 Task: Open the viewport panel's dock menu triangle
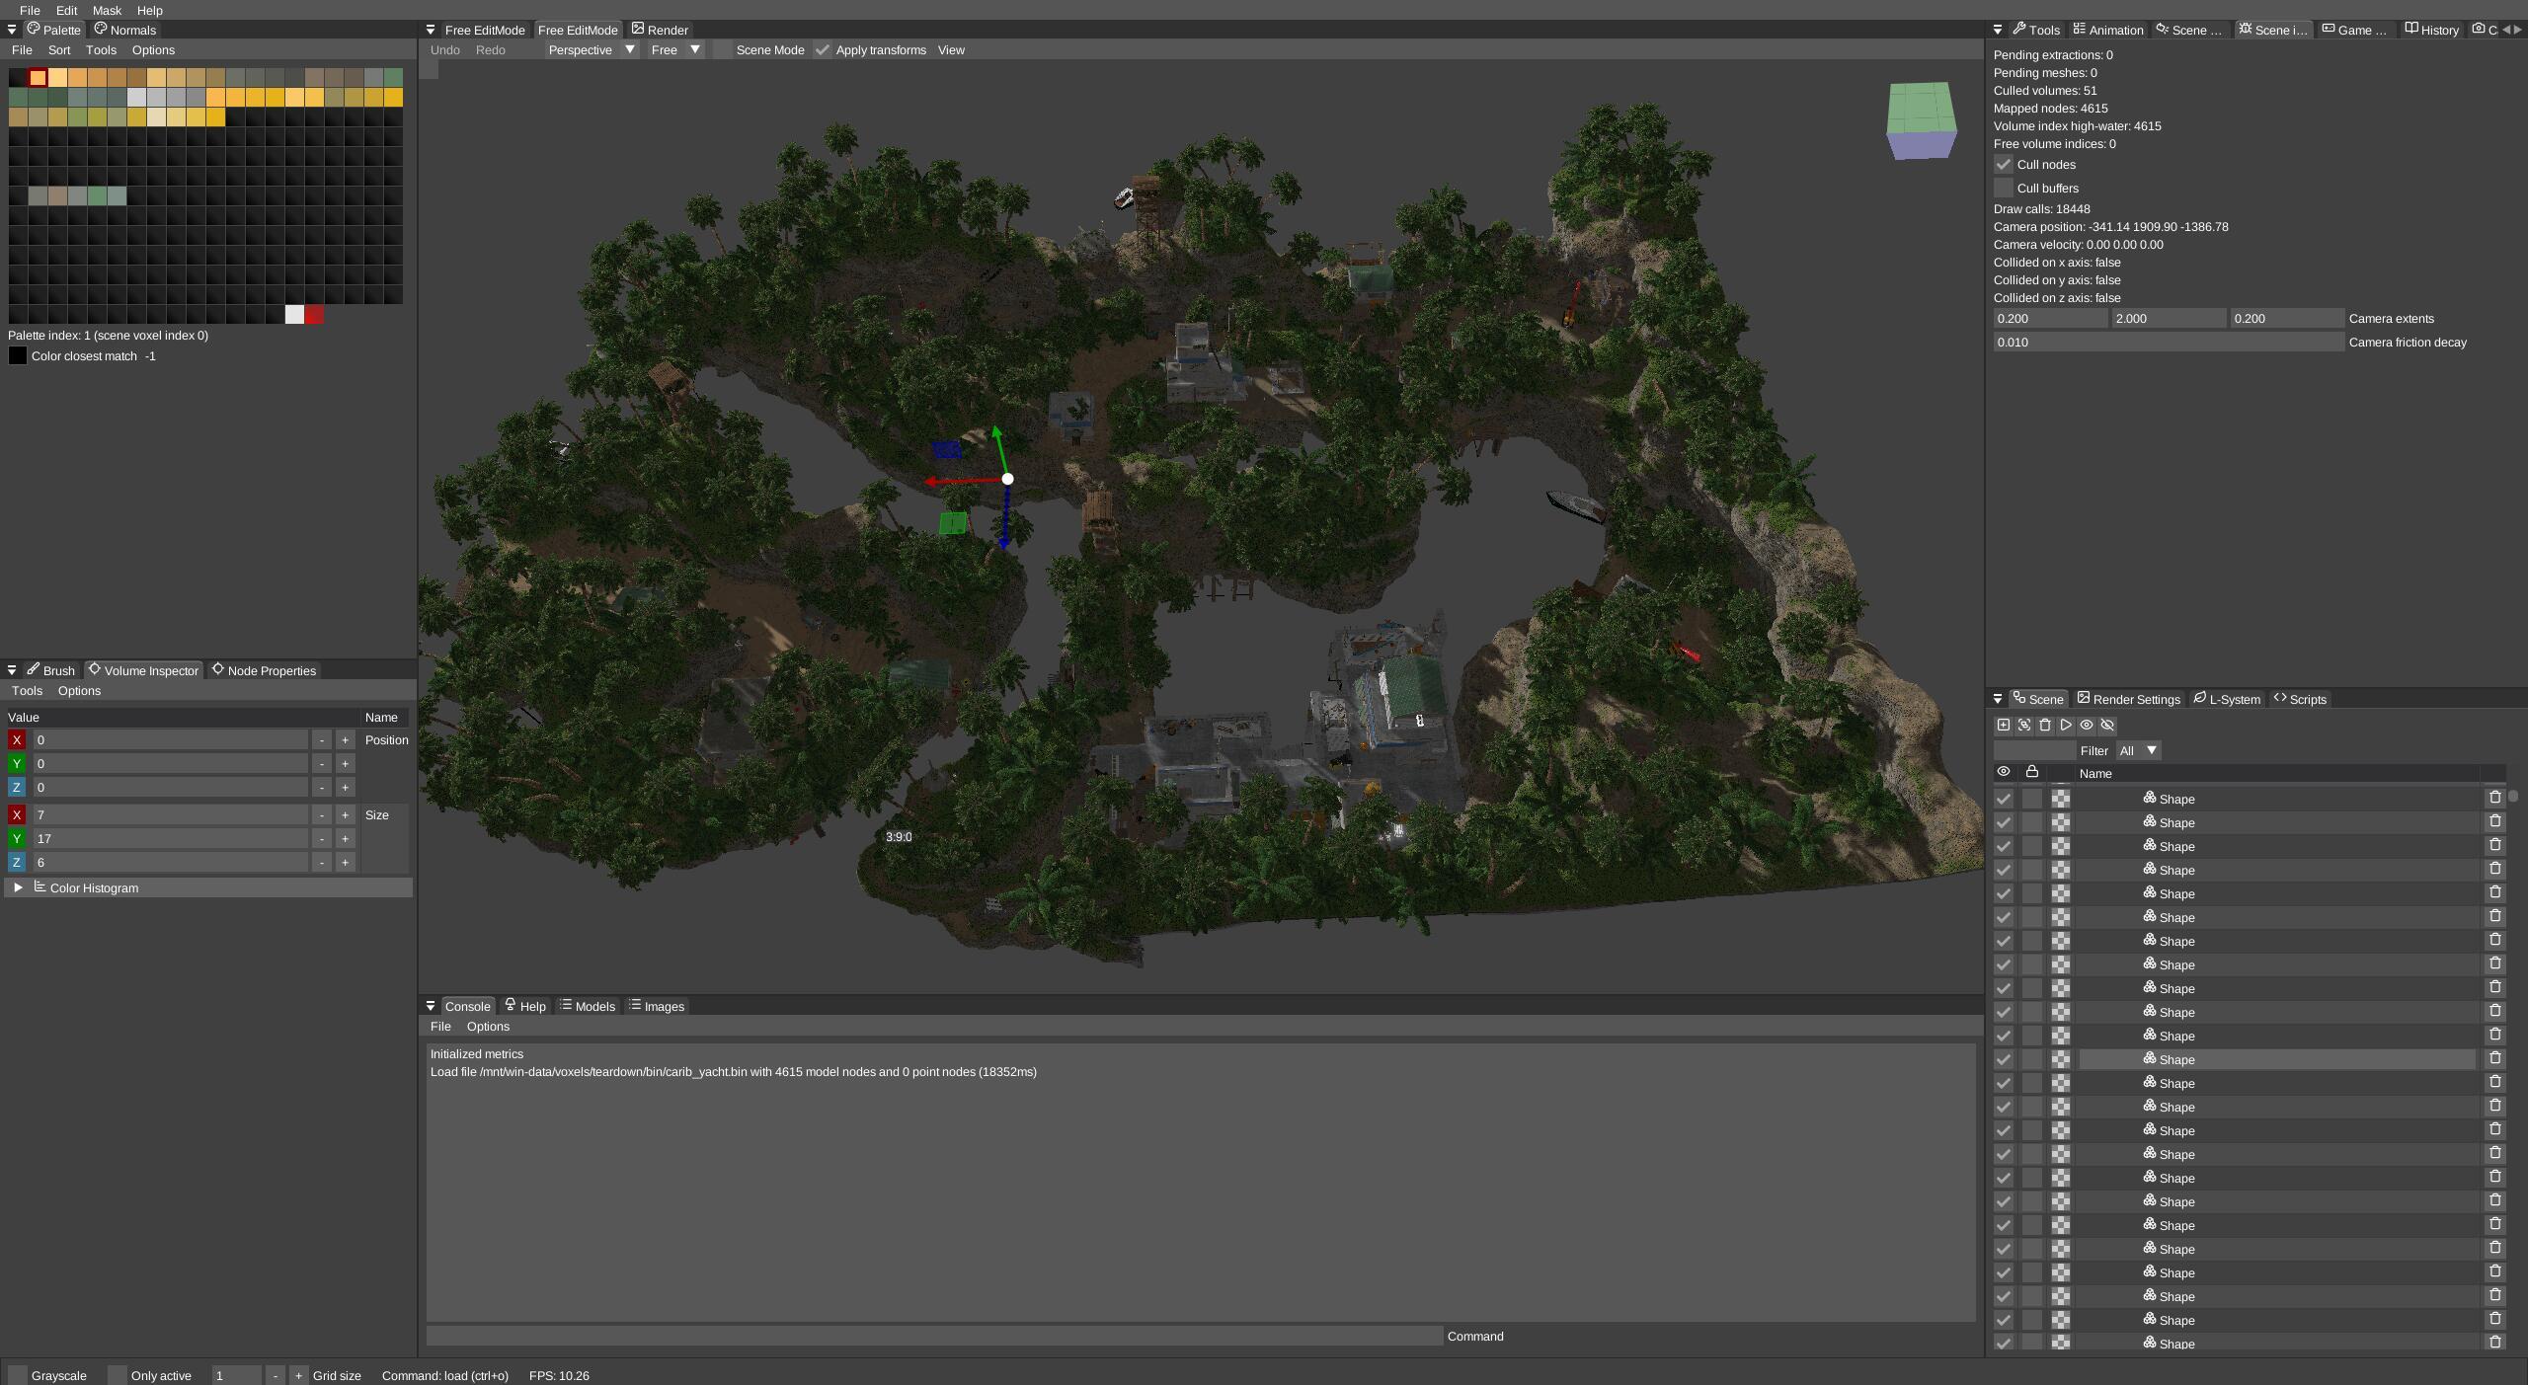tap(431, 30)
